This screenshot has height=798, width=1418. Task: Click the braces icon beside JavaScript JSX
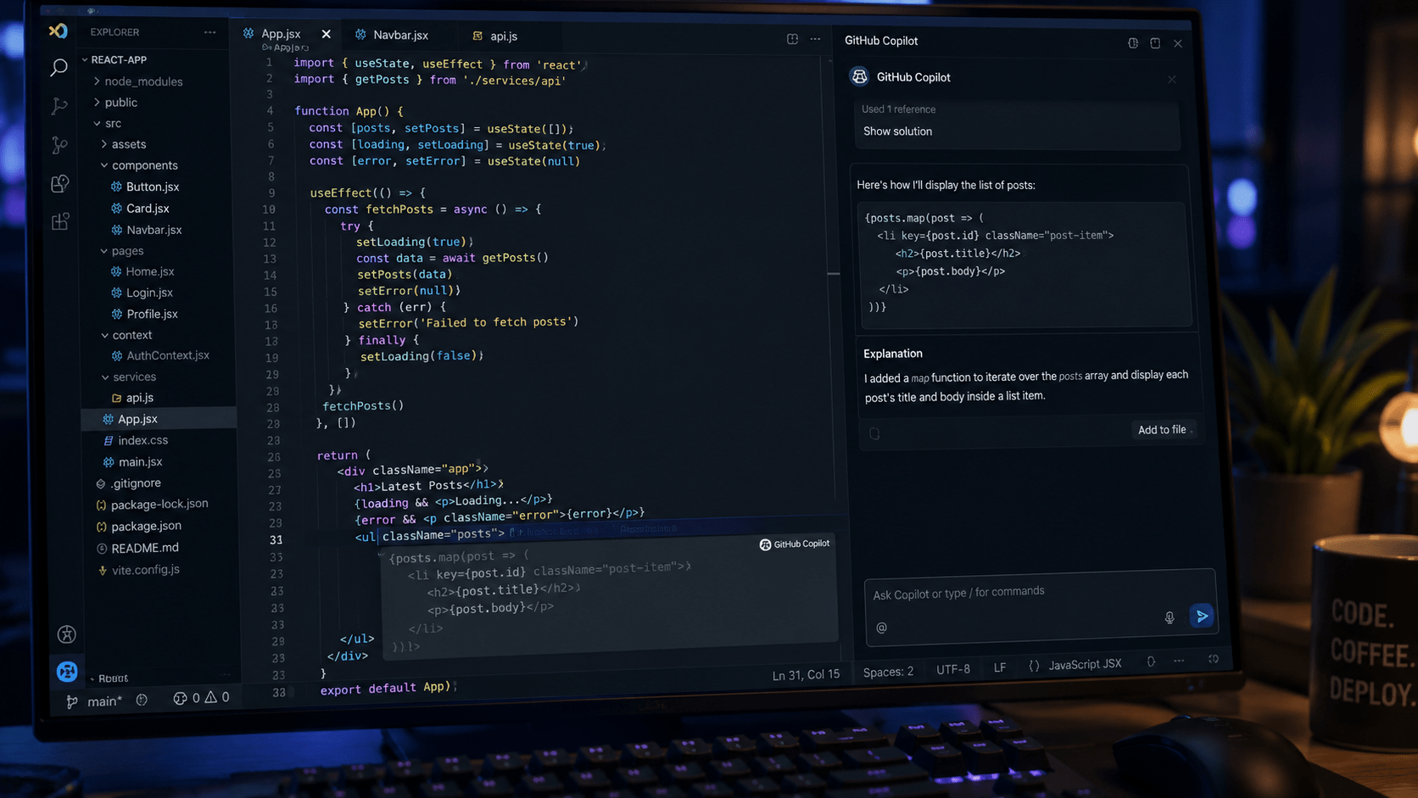(x=1034, y=667)
